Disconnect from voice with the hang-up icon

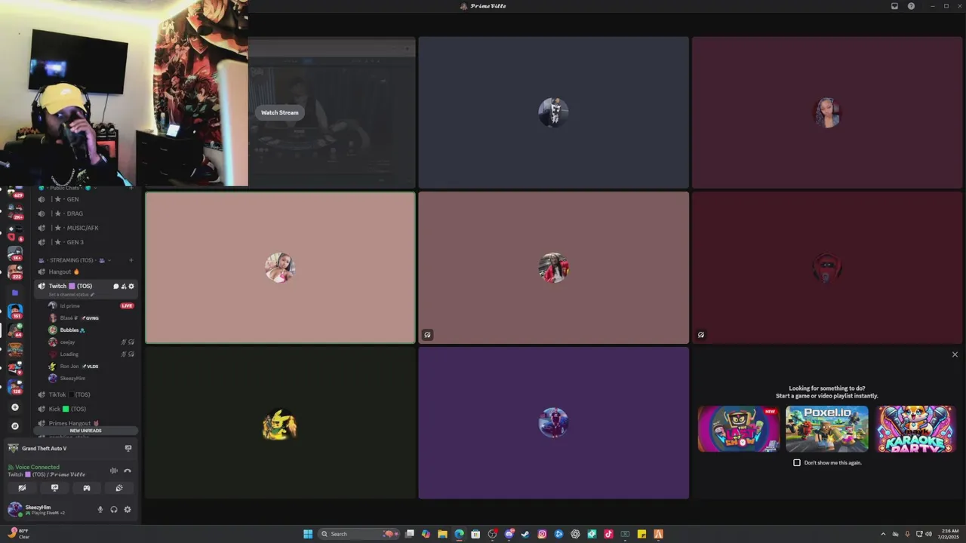click(128, 471)
